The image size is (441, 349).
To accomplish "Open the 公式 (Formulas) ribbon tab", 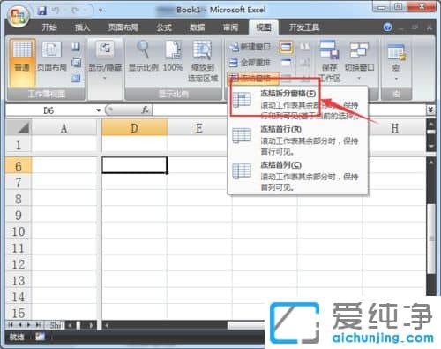I will tap(164, 27).
